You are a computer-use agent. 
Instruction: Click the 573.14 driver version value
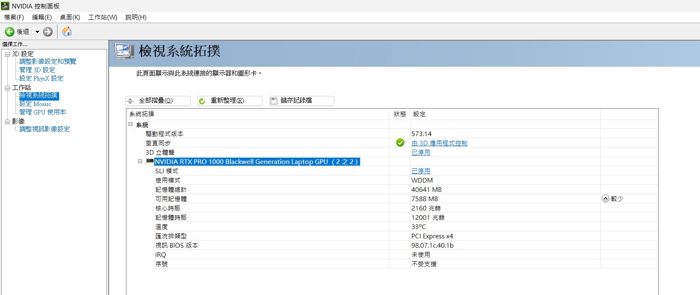(x=421, y=134)
